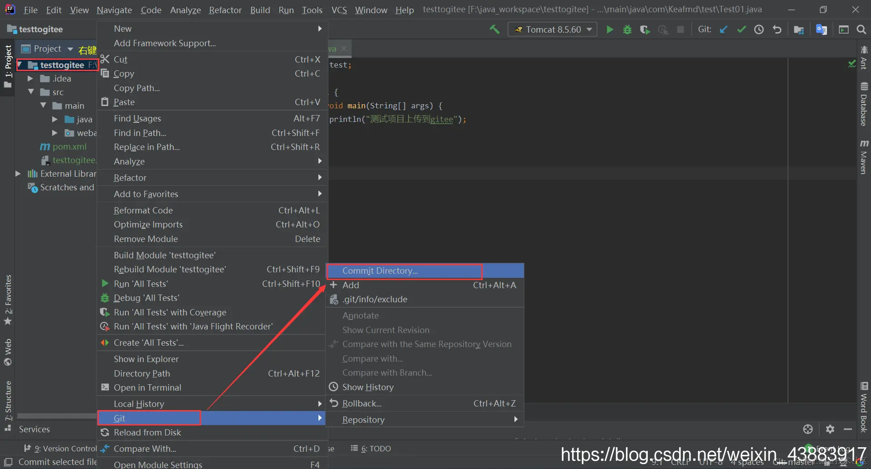871x469 pixels.
Task: Click the tool windows toggle icon in status bar
Action: tap(8, 462)
